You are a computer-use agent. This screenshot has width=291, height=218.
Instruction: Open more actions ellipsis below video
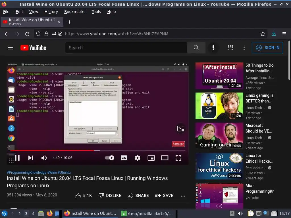point(183,196)
